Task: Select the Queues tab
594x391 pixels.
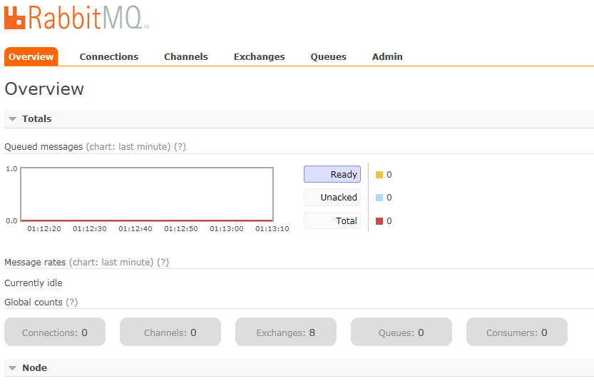Action: pyautogui.click(x=329, y=57)
